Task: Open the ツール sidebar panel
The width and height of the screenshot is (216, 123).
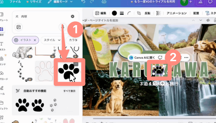Action: pyautogui.click(x=2, y=90)
